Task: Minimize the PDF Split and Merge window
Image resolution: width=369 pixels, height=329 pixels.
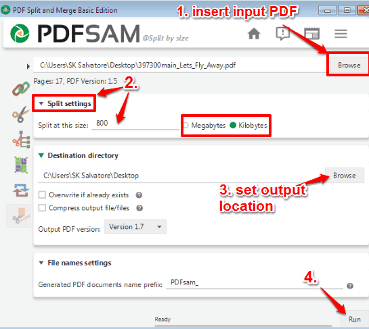Action: coord(327,10)
